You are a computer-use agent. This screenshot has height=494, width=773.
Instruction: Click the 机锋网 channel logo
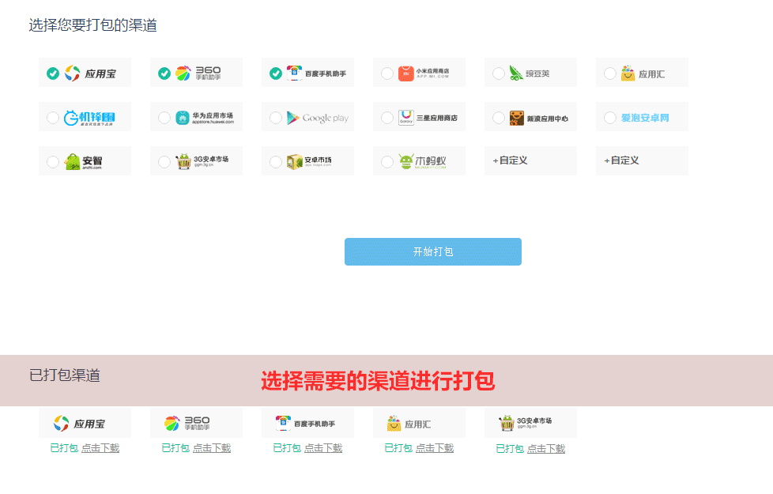(x=89, y=118)
